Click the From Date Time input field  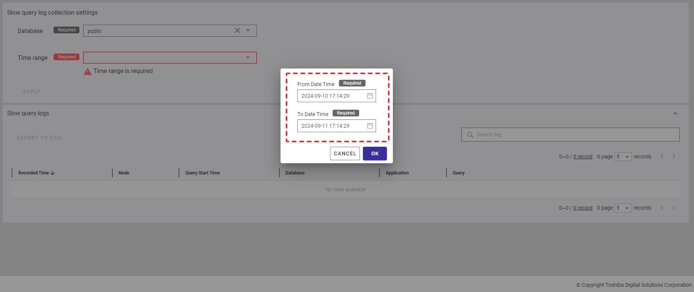(x=331, y=96)
